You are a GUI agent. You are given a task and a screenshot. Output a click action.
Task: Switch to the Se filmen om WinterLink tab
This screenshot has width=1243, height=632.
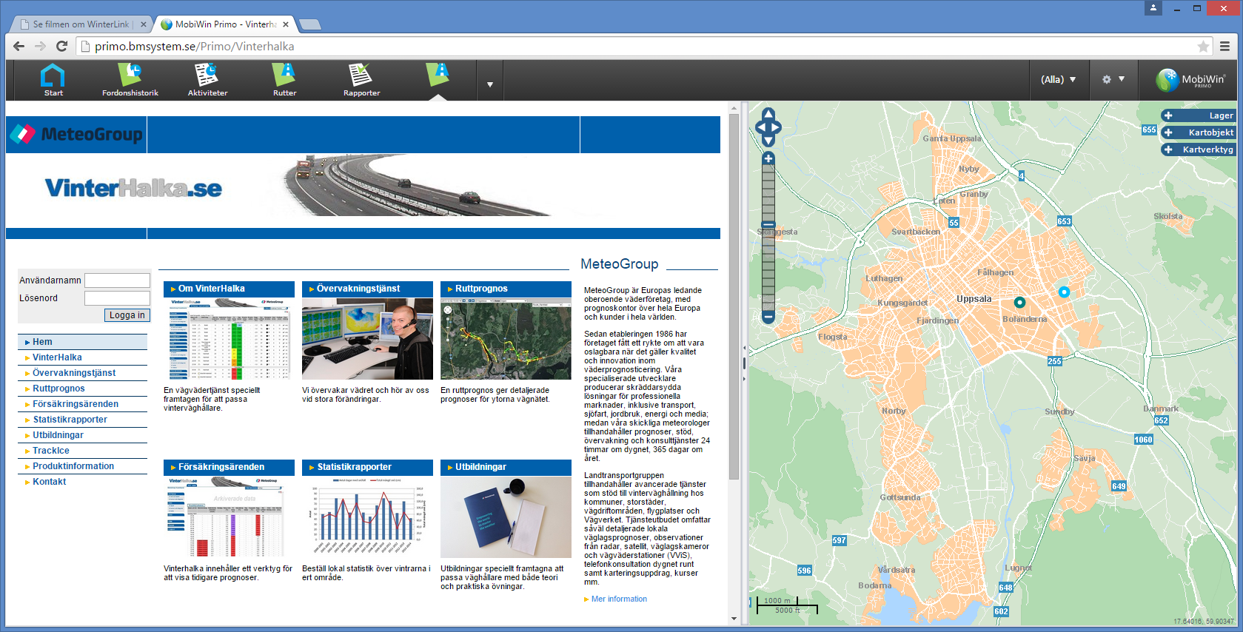(81, 24)
